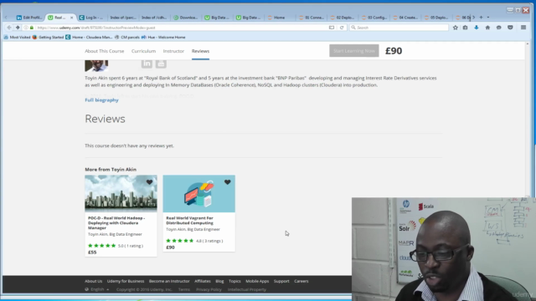Open the CM parcels bookmark
Image resolution: width=536 pixels, height=301 pixels.
(x=126, y=37)
